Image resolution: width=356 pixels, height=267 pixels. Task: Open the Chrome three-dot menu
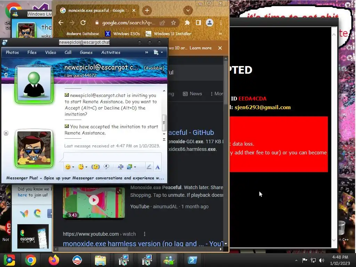click(221, 23)
